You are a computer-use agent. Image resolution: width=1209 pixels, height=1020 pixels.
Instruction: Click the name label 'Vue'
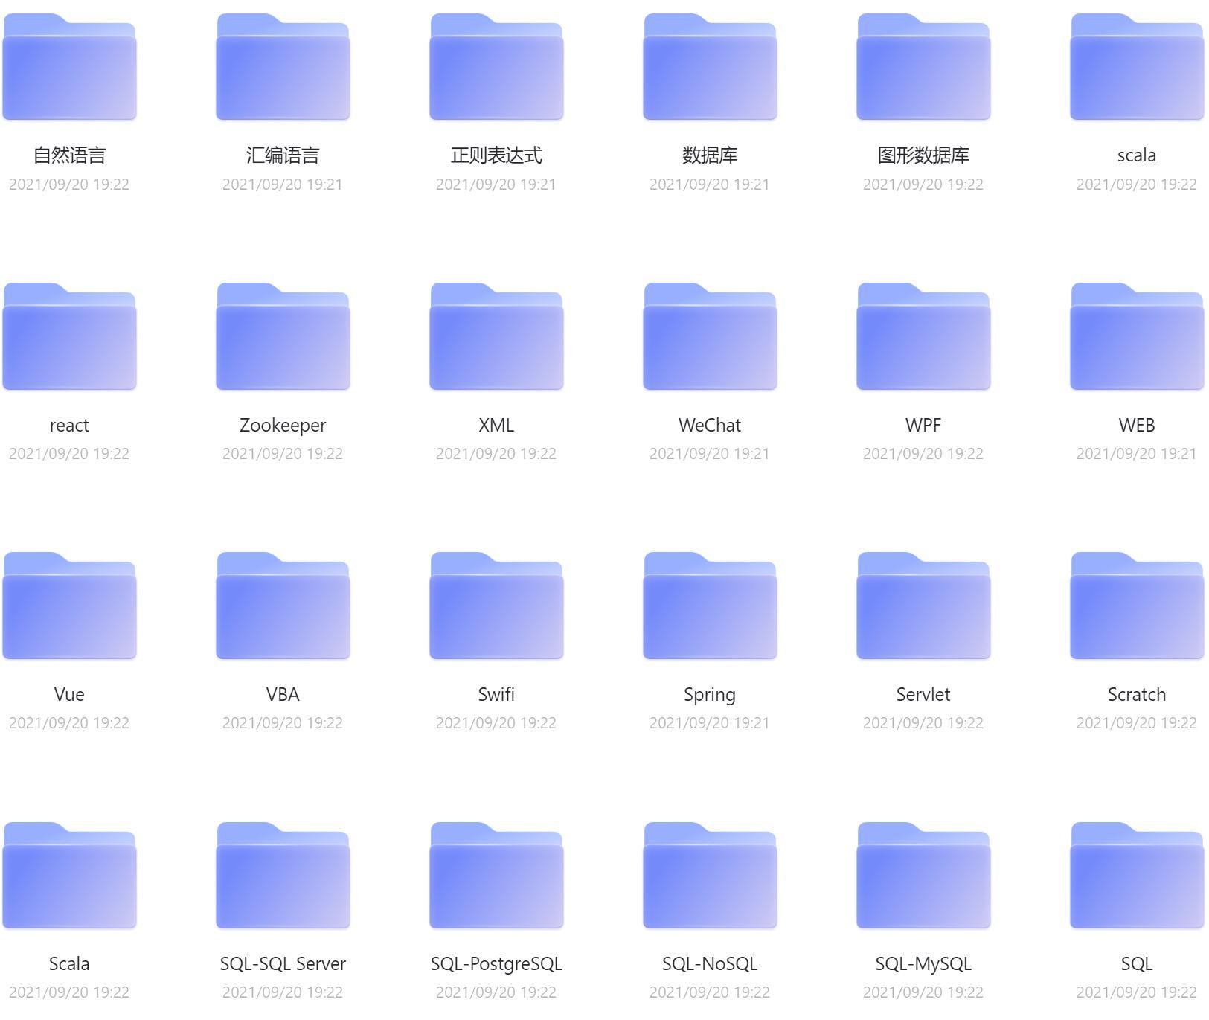point(69,695)
